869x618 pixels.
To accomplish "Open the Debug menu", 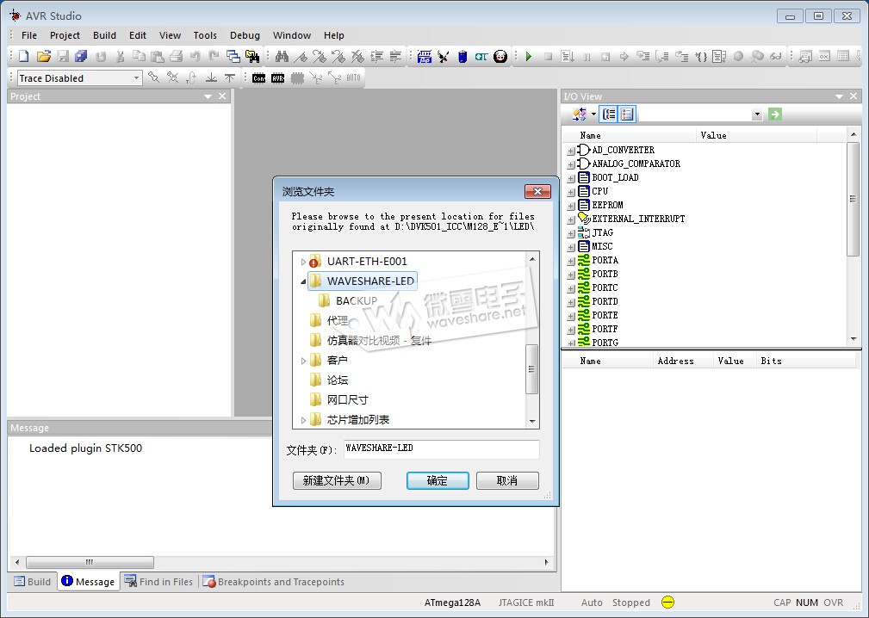I will pos(245,35).
